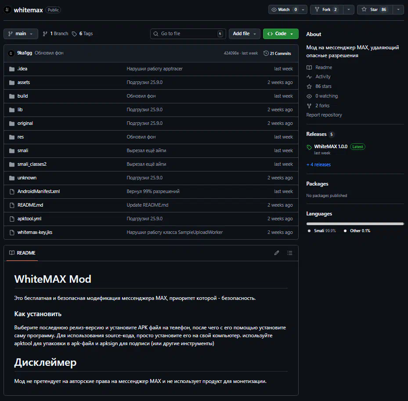Click the Languages color bar
The height and width of the screenshot is (401, 408).
click(355, 224)
